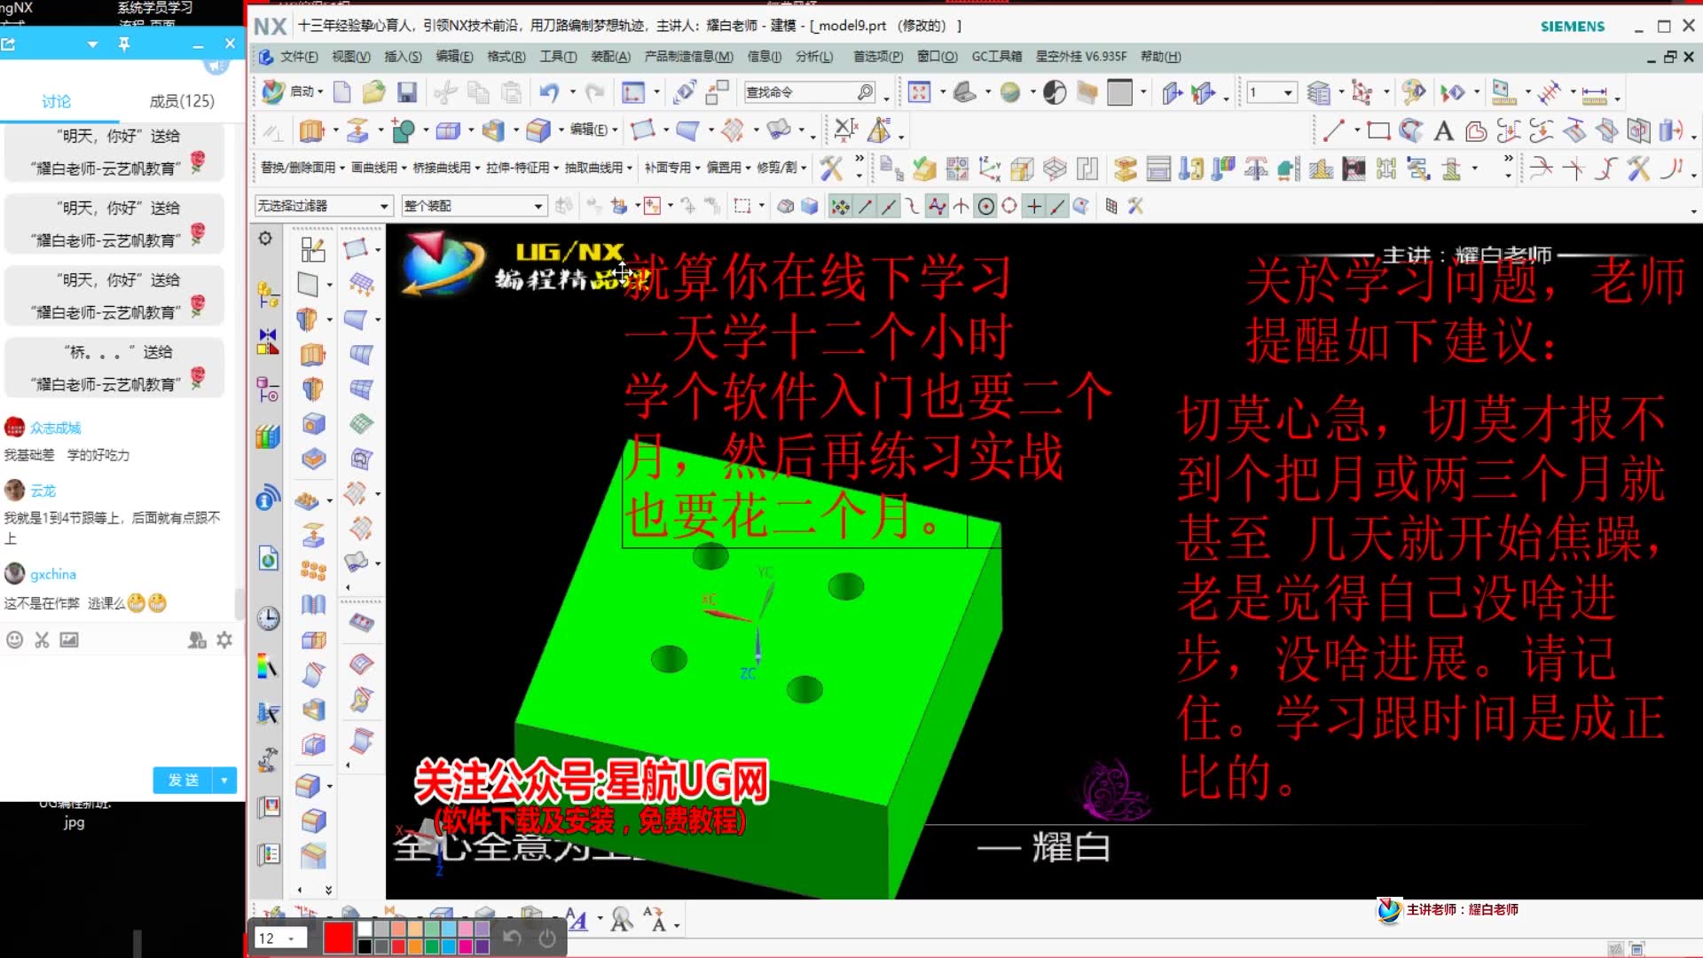Image resolution: width=1703 pixels, height=958 pixels.
Task: Click the Fit view icon
Action: point(920,92)
